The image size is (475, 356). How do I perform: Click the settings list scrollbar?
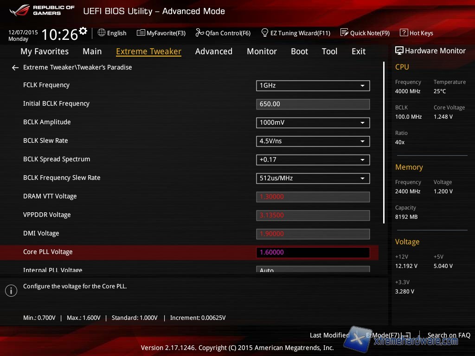click(x=384, y=143)
